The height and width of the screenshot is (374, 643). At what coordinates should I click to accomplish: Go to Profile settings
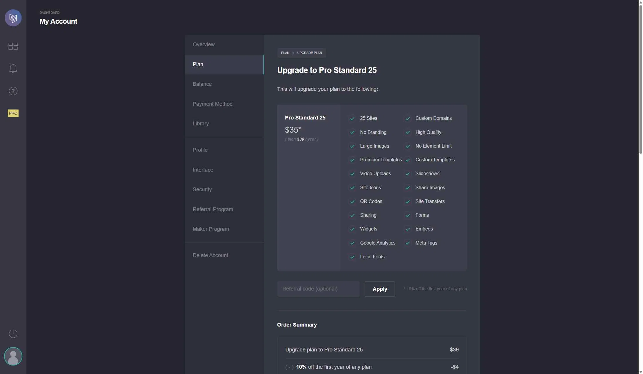(200, 150)
